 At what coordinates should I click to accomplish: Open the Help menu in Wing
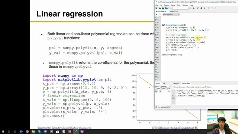(x=192, y=5)
